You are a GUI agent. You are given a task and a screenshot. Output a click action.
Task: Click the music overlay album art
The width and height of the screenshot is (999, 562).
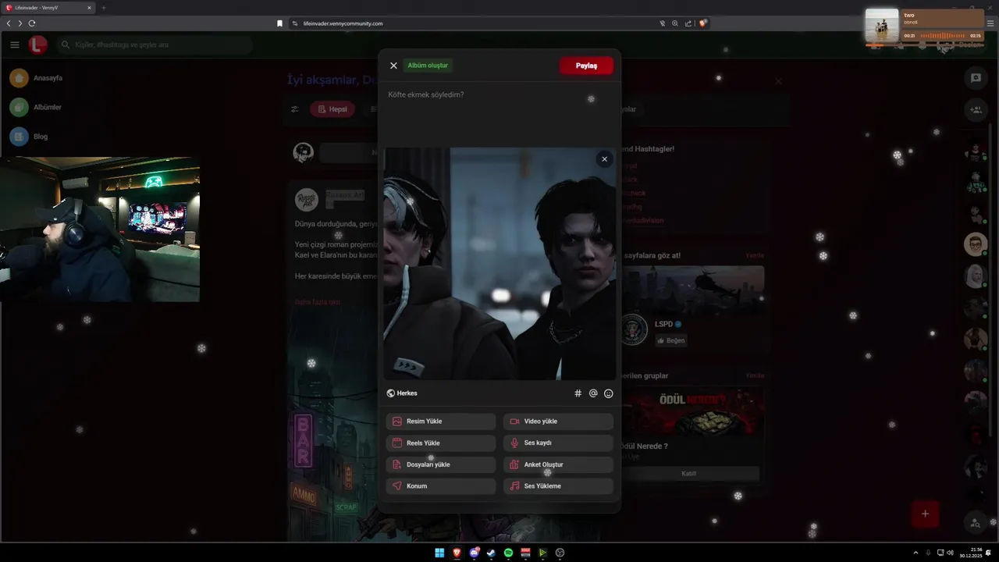tap(882, 25)
